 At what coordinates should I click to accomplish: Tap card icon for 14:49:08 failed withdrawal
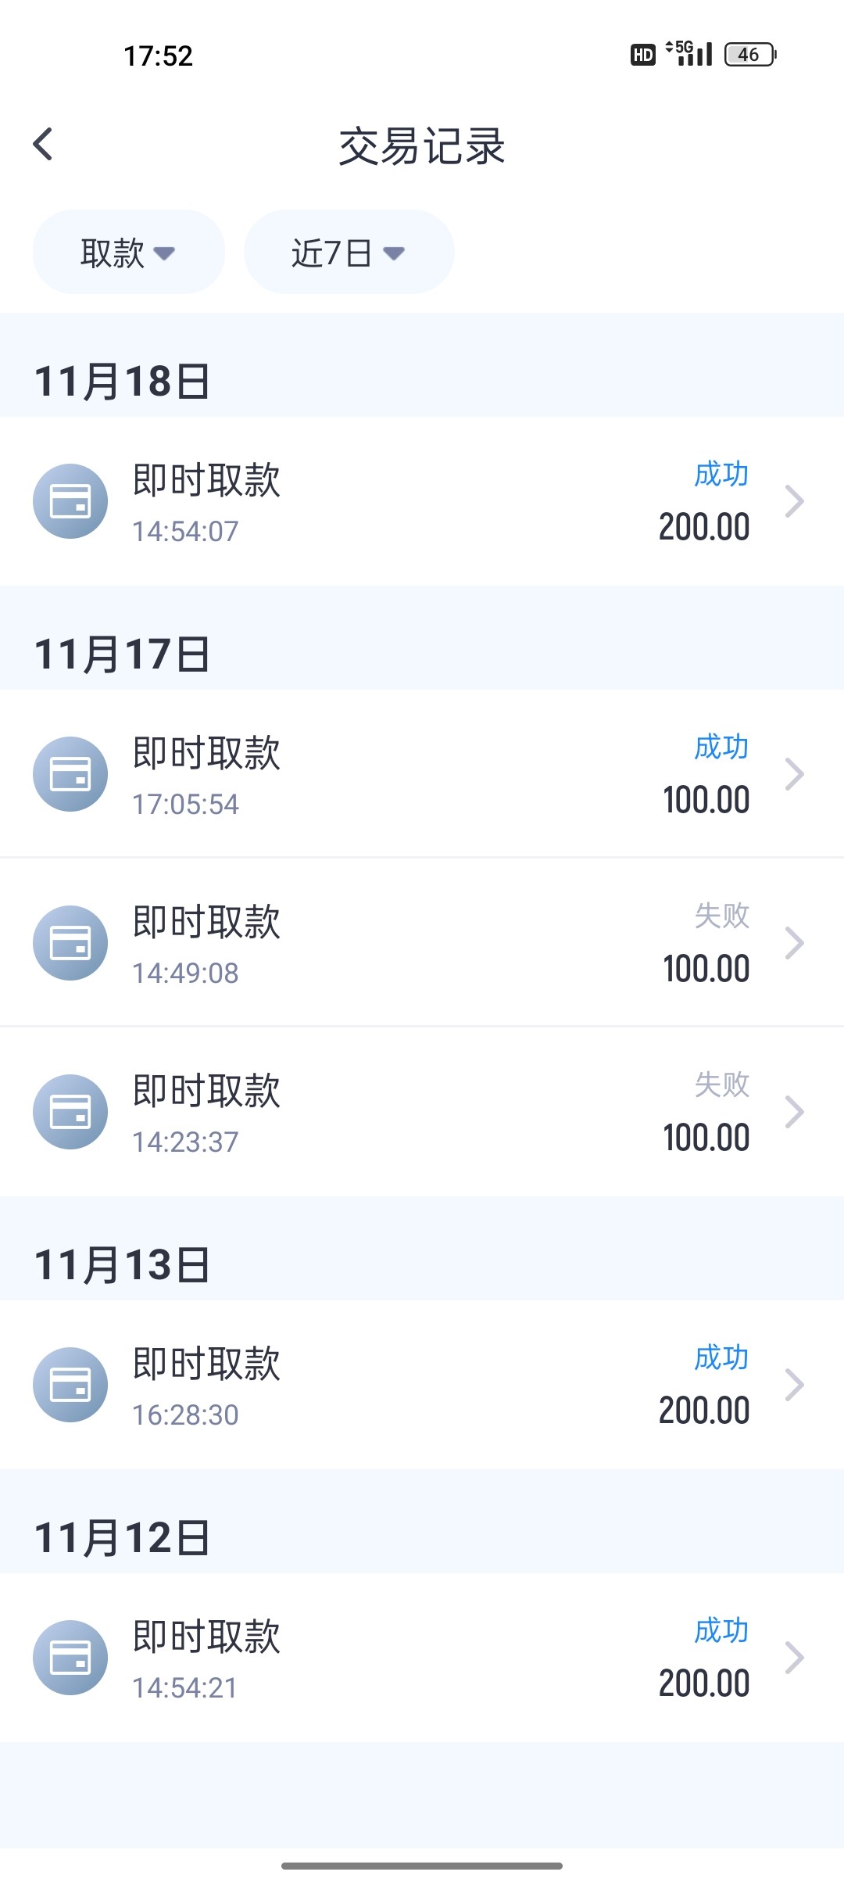coord(70,943)
